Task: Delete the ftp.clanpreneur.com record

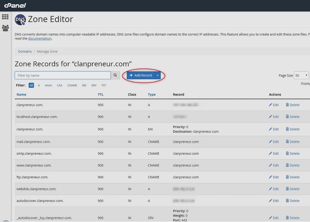Action: coord(293,177)
